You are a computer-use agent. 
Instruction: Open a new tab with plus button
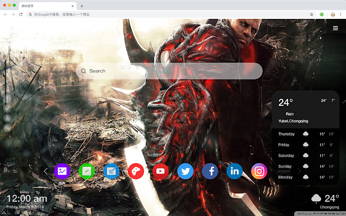pyautogui.click(x=82, y=6)
